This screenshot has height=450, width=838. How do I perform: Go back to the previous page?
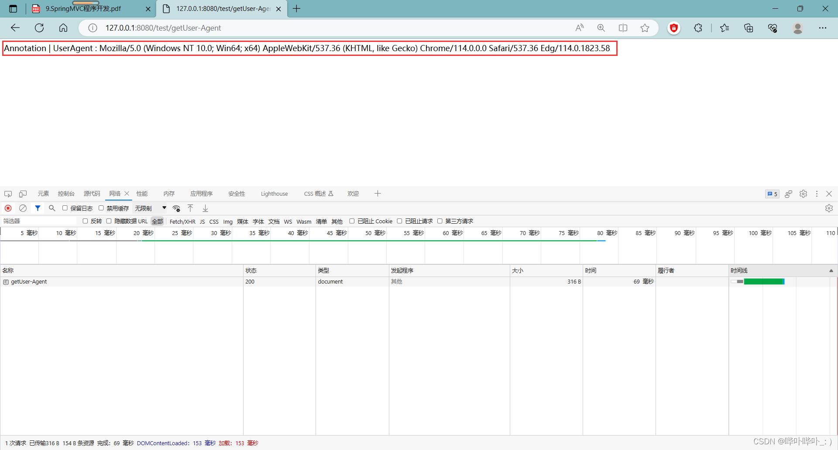15,28
